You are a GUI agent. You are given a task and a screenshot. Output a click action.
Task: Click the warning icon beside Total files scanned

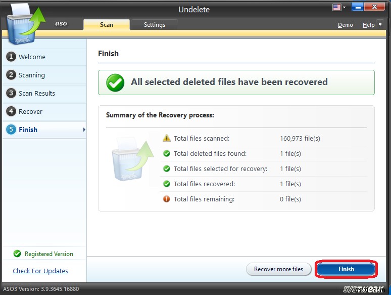pyautogui.click(x=167, y=138)
